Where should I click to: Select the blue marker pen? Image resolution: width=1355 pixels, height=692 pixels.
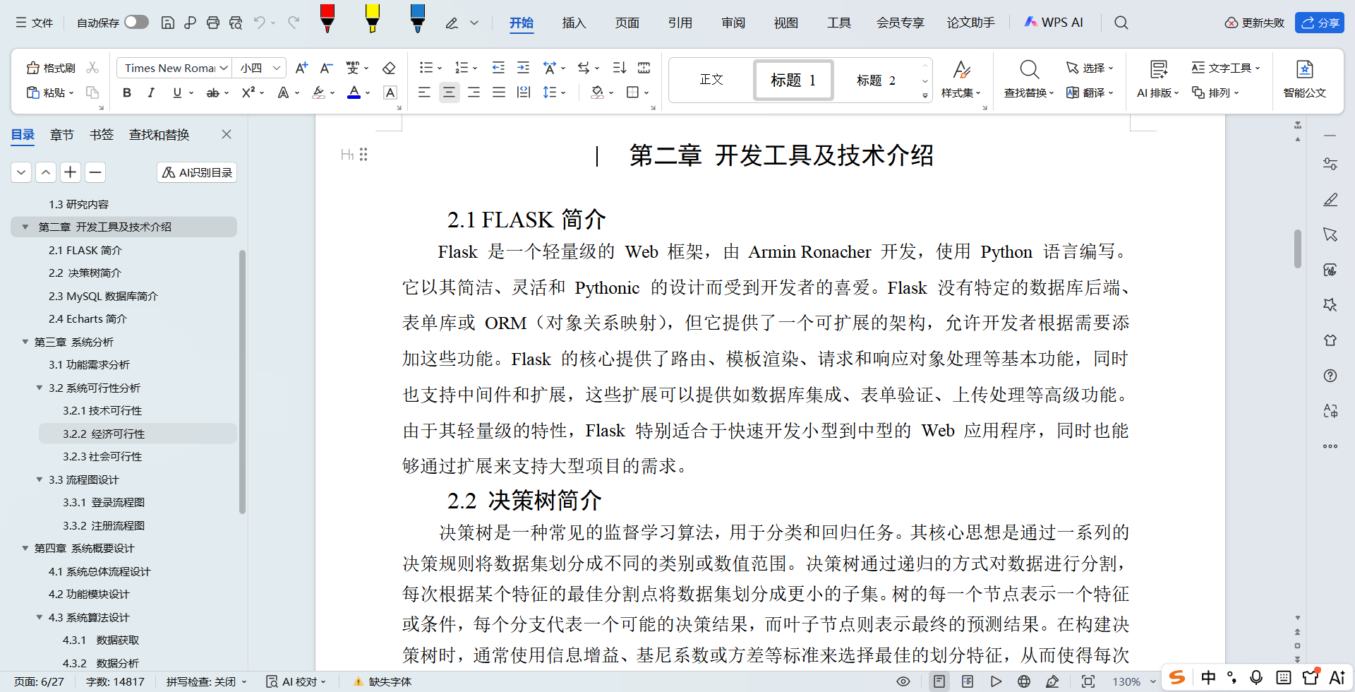pyautogui.click(x=417, y=18)
